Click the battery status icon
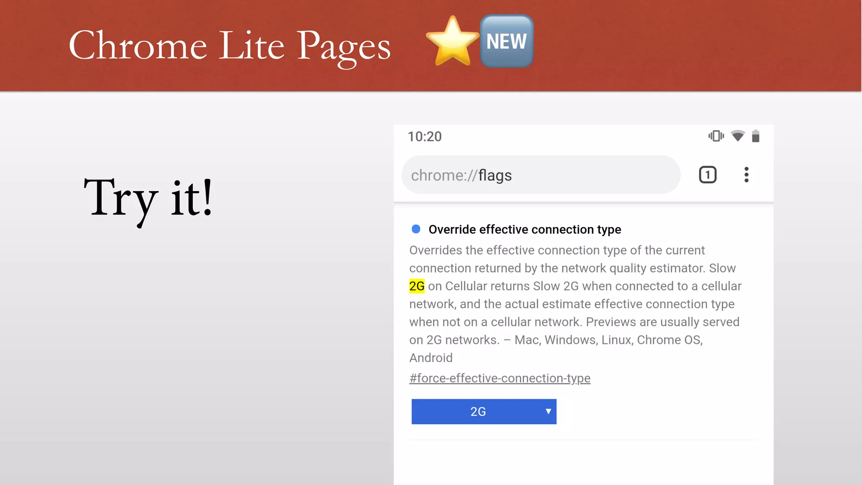The width and height of the screenshot is (862, 485). pos(756,136)
